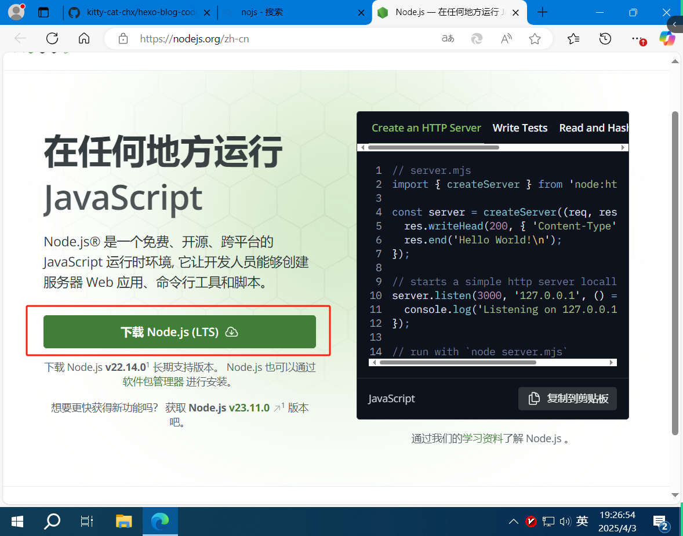
Task: Open the clock showing 19:26:54
Action: pyautogui.click(x=617, y=521)
